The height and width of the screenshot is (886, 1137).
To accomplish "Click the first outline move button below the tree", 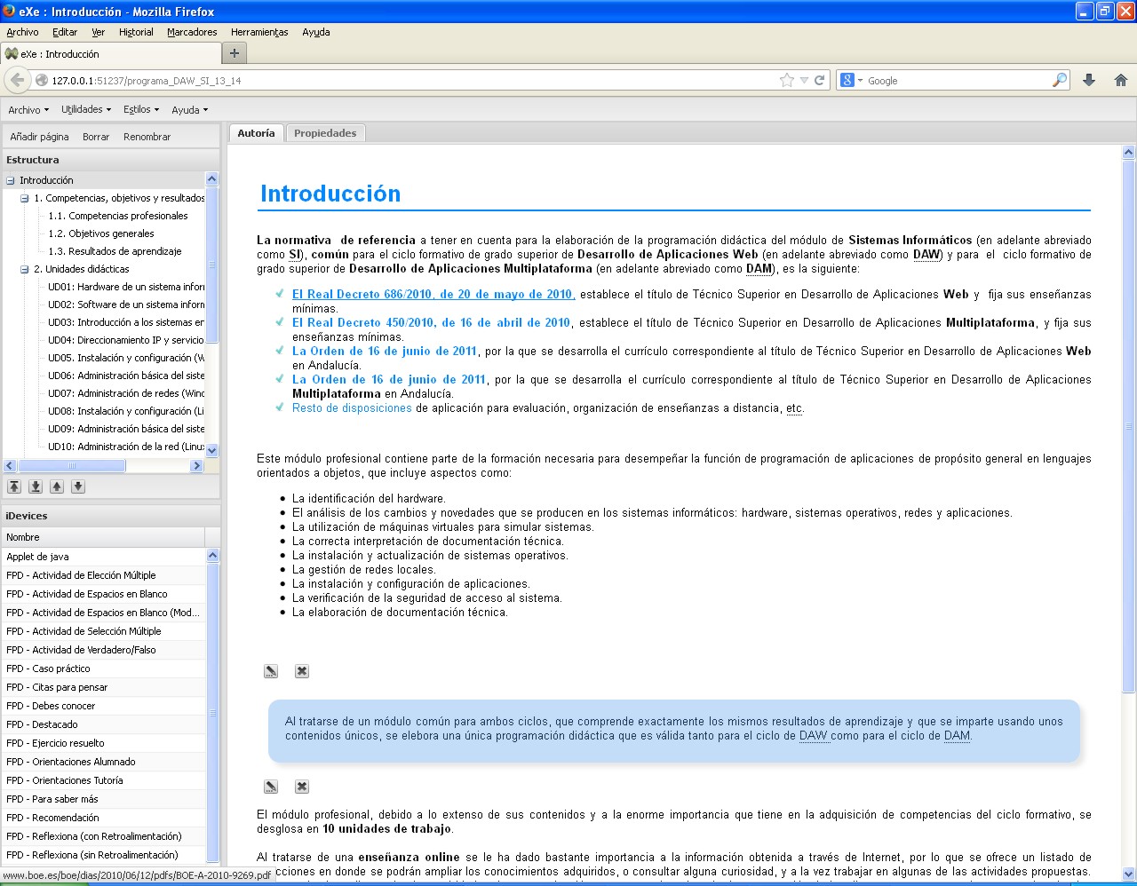I will pos(14,487).
